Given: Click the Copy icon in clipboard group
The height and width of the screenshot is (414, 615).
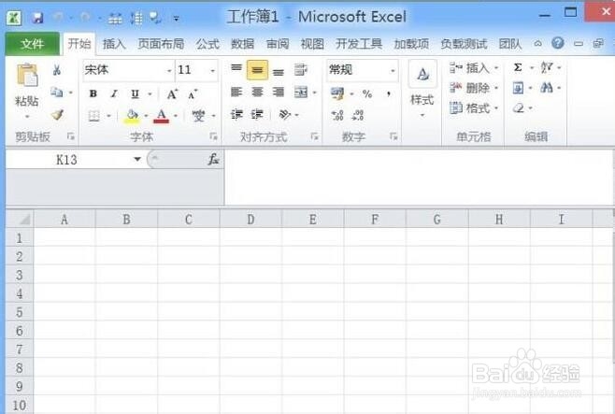Looking at the screenshot, I should point(57,93).
